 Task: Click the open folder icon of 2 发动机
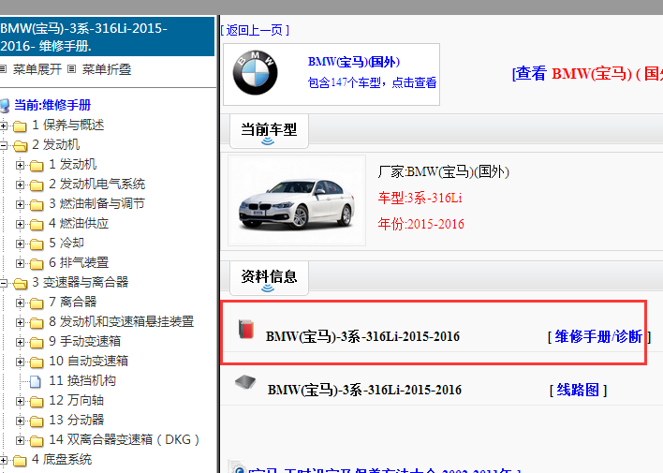click(20, 146)
